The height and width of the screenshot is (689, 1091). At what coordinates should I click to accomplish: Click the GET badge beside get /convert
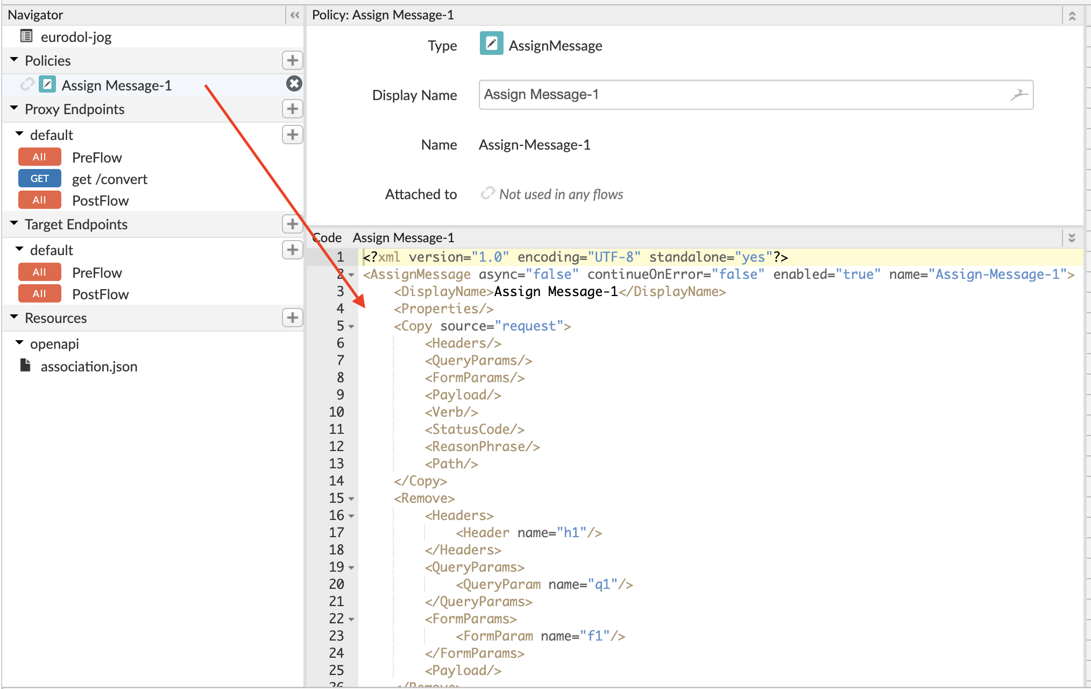point(40,179)
